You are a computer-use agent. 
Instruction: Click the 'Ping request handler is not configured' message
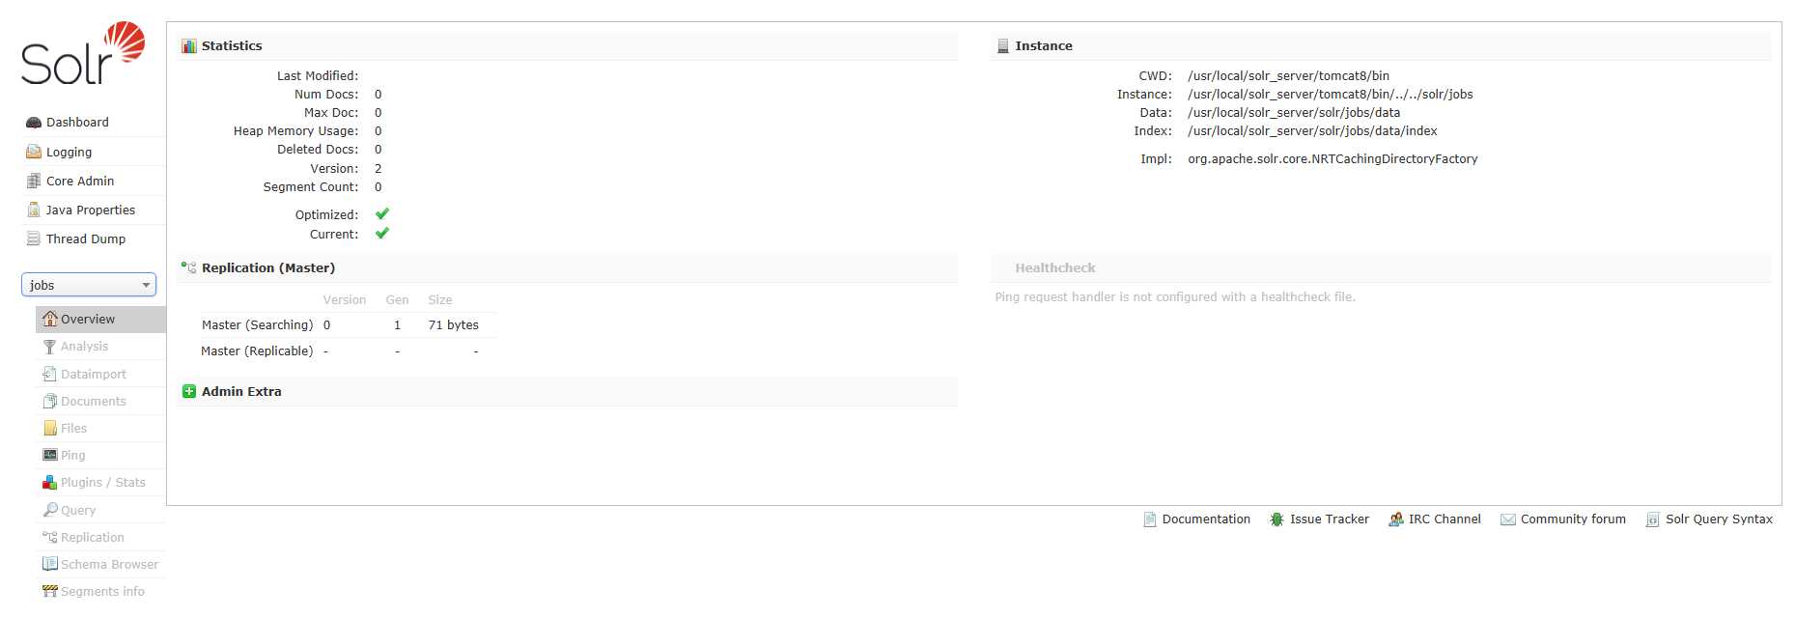pos(1175,297)
